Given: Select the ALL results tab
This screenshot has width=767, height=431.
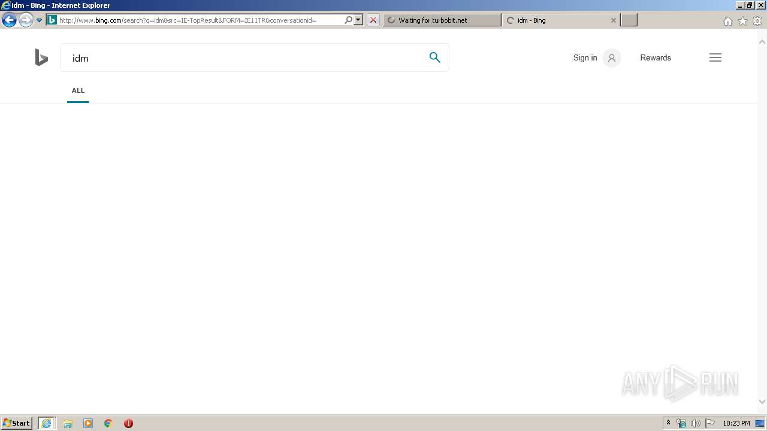Looking at the screenshot, I should [78, 91].
